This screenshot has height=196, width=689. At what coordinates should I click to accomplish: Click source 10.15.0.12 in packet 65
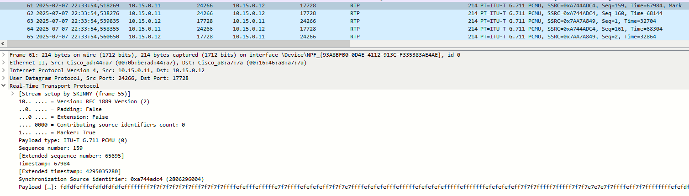click(145, 37)
